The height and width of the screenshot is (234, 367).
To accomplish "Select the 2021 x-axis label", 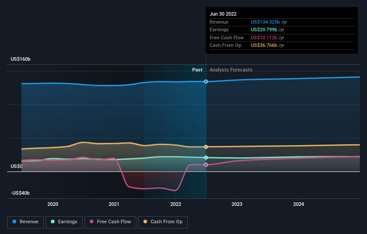I will [x=114, y=204].
